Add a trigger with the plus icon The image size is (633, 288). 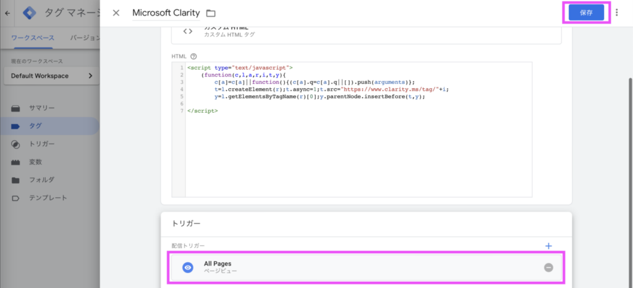(548, 246)
